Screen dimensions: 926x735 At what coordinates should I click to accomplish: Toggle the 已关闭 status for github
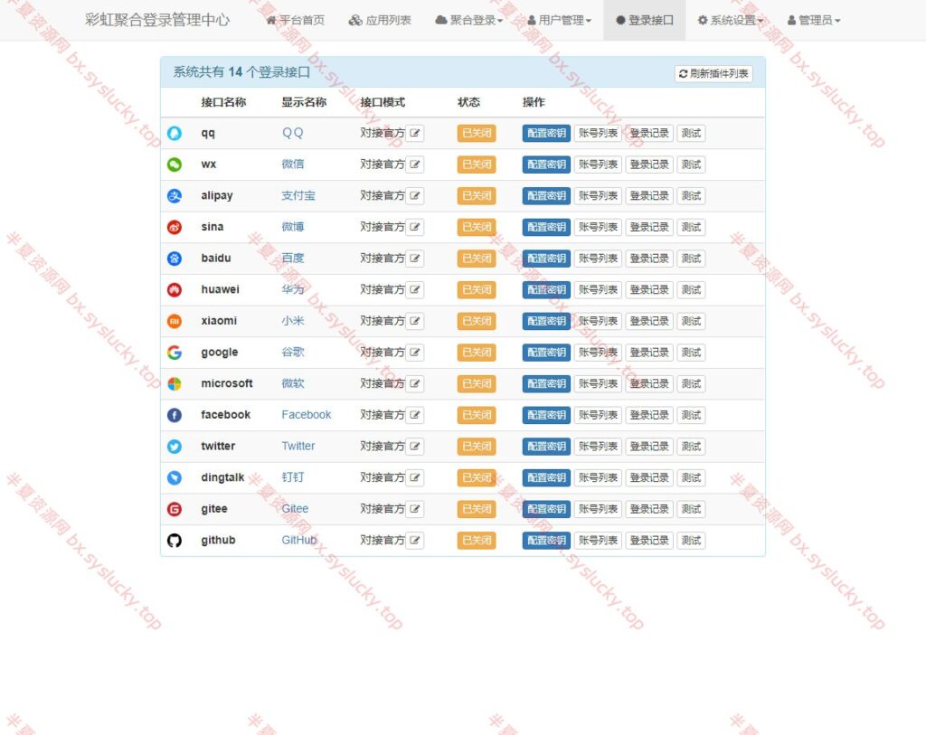tap(477, 541)
